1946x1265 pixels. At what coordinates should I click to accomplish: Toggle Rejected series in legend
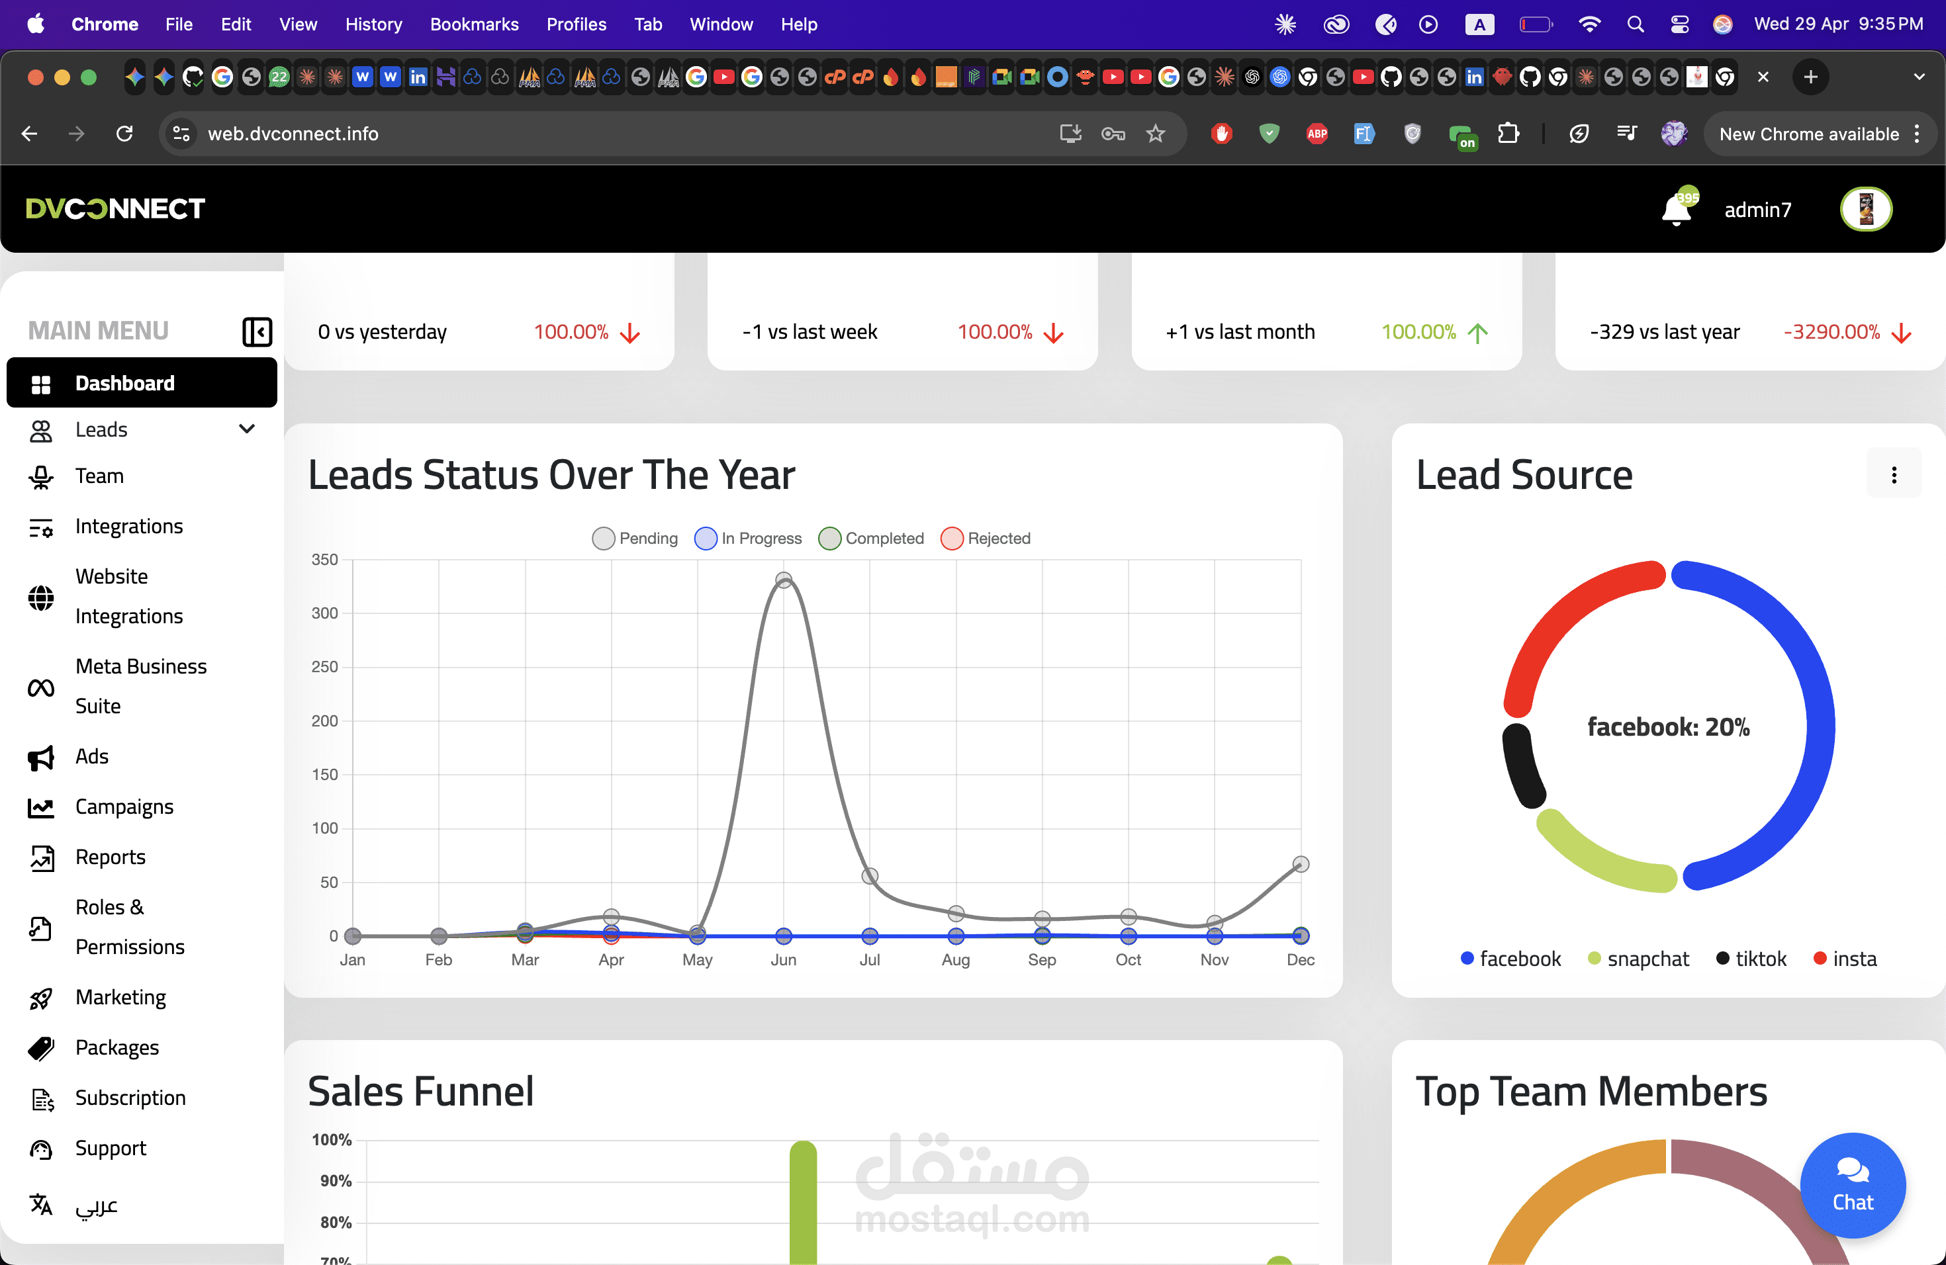tap(986, 539)
